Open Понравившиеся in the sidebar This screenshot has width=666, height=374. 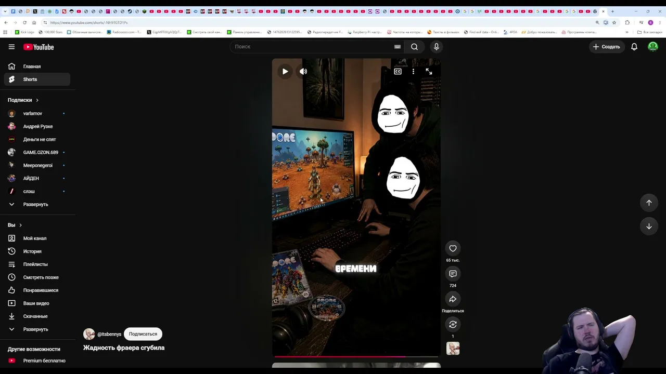(x=36, y=290)
